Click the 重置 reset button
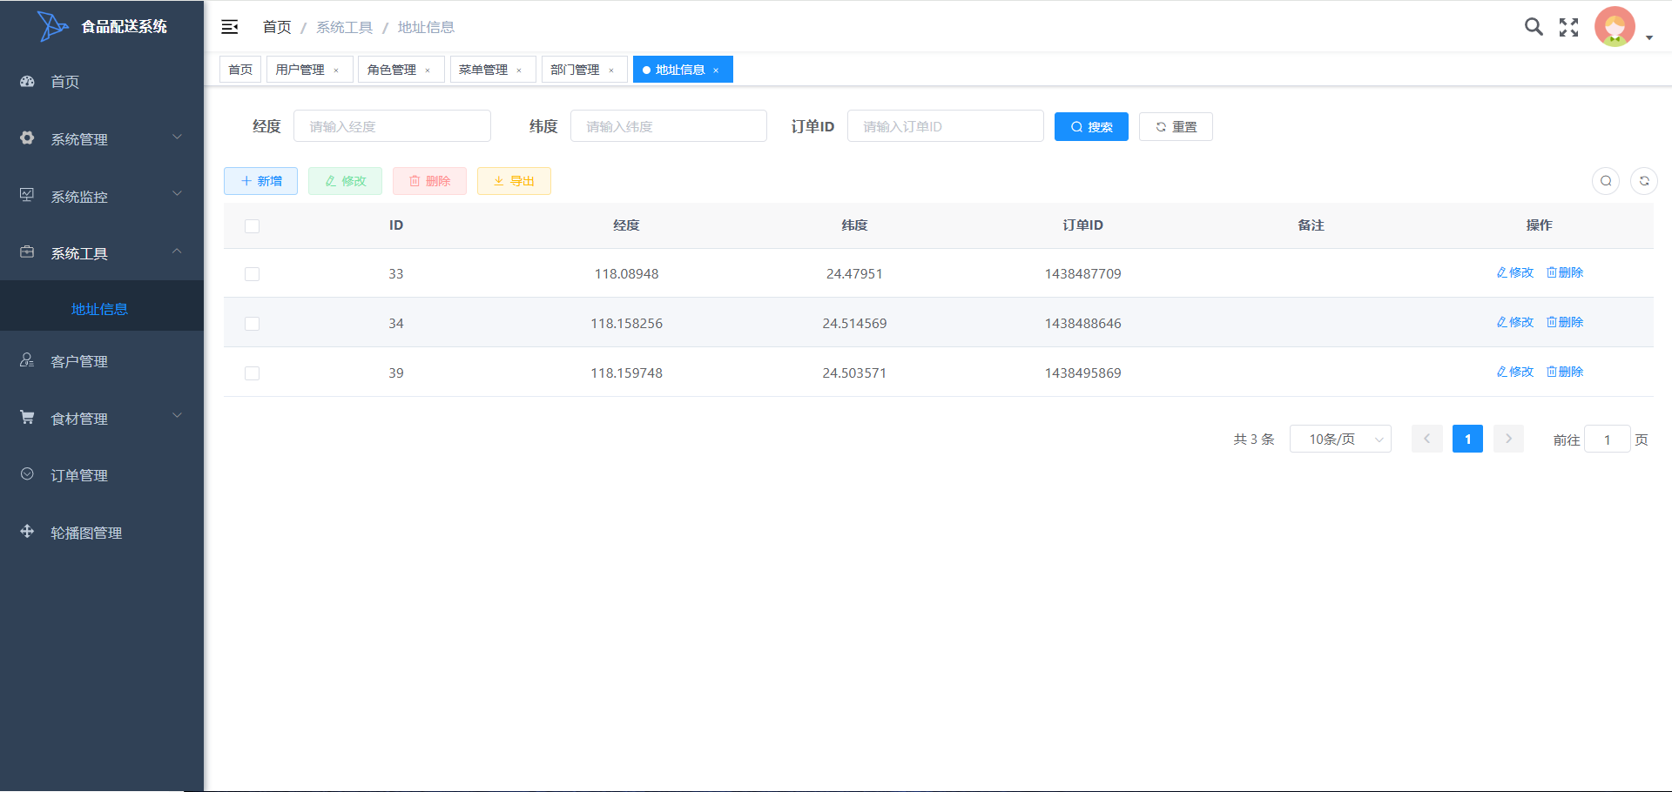This screenshot has width=1672, height=792. (x=1176, y=126)
